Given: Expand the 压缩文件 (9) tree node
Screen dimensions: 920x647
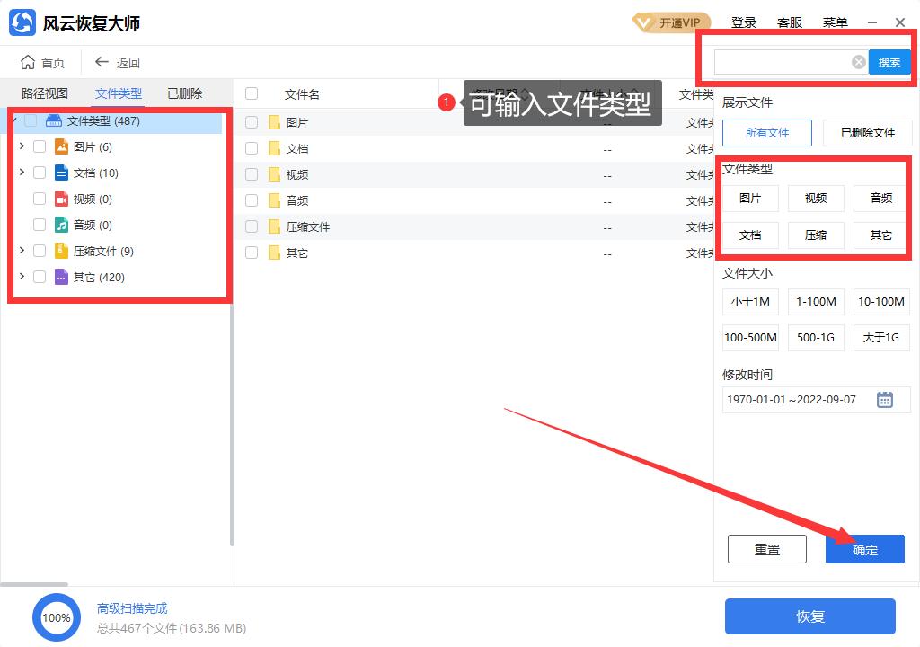Looking at the screenshot, I should pos(22,250).
